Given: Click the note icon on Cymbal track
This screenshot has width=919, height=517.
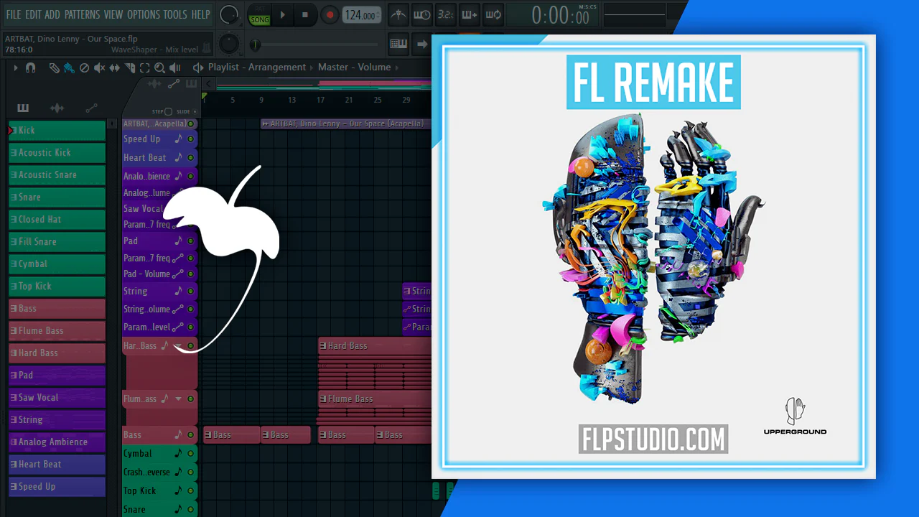Looking at the screenshot, I should point(178,453).
